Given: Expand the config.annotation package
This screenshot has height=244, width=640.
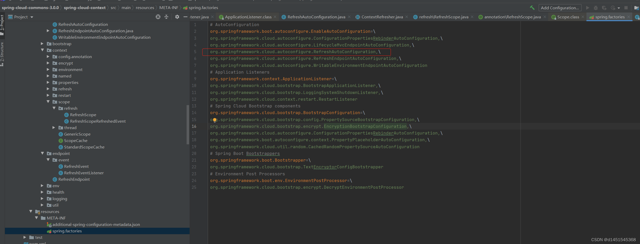Looking at the screenshot, I should click(x=48, y=57).
